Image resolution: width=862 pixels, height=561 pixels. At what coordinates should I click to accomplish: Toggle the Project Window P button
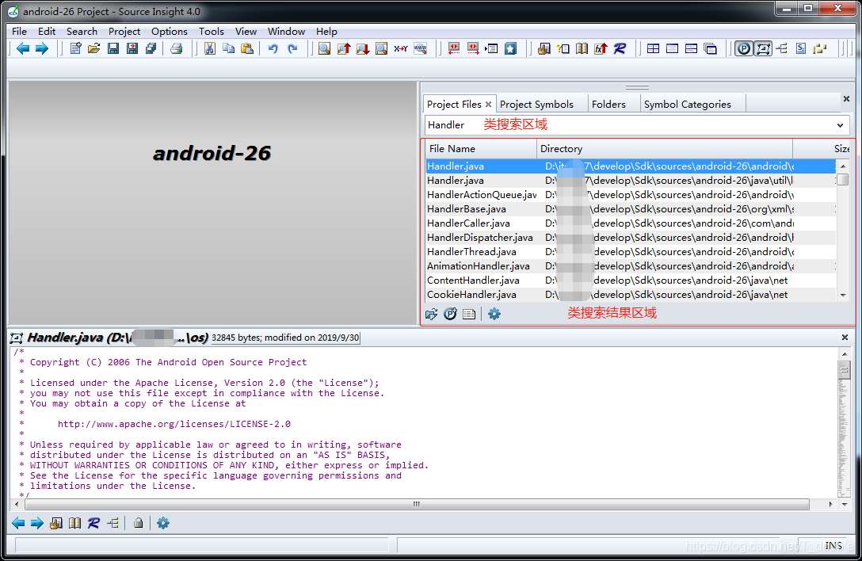tap(744, 49)
